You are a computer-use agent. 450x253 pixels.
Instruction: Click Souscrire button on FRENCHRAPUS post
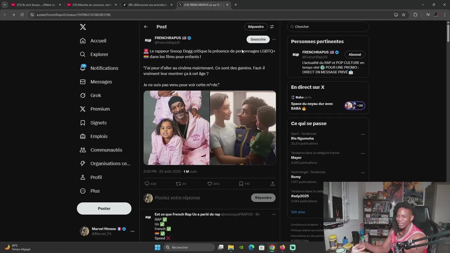click(x=258, y=39)
